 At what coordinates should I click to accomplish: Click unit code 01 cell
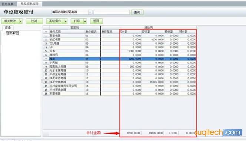93,36
